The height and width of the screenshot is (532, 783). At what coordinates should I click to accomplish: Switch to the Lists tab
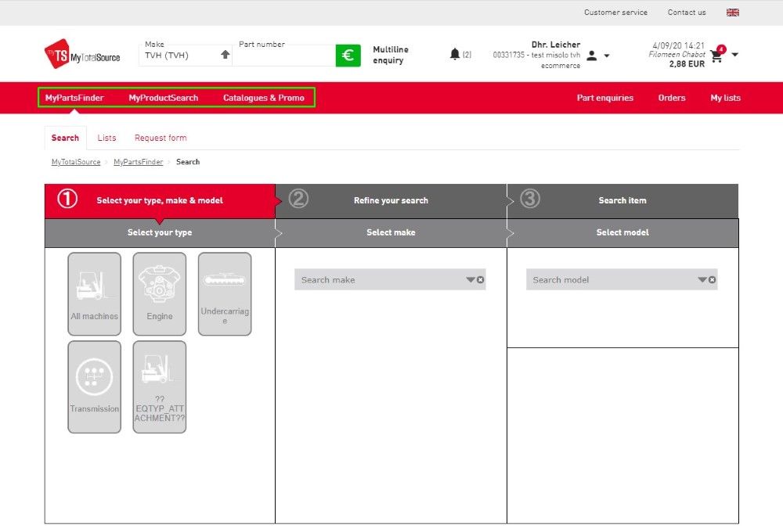[x=106, y=138]
